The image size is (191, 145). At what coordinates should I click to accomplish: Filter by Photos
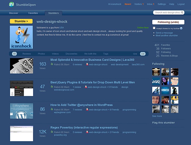(x=41, y=54)
